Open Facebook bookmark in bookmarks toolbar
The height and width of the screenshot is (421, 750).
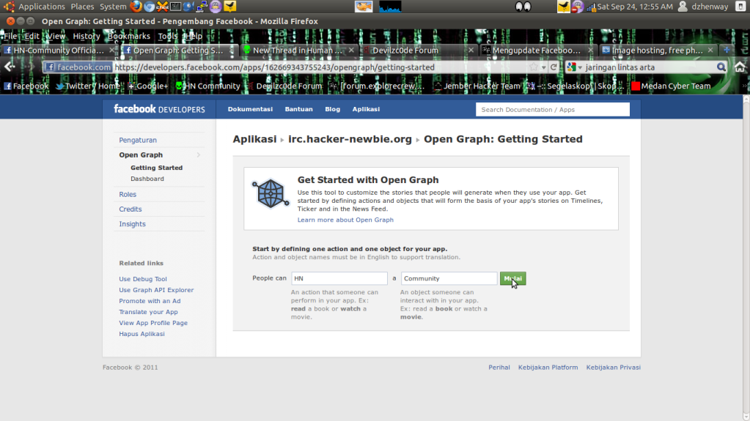pyautogui.click(x=26, y=86)
